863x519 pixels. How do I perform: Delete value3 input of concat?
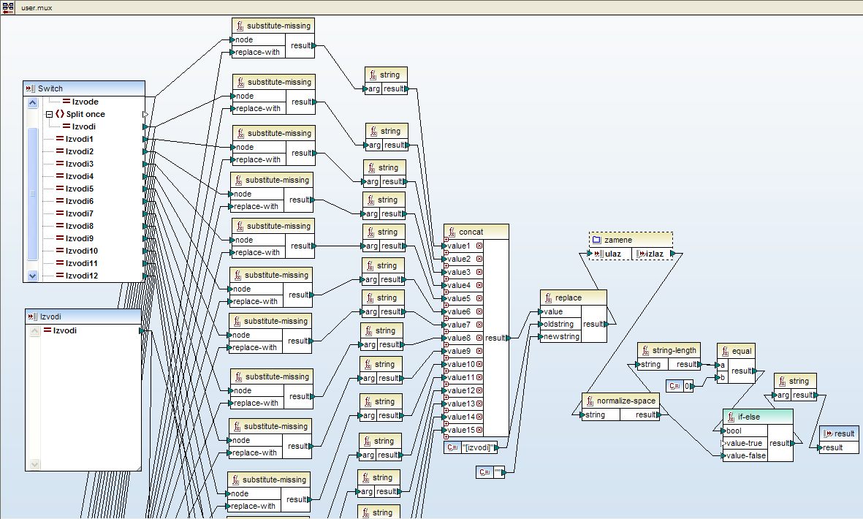479,273
